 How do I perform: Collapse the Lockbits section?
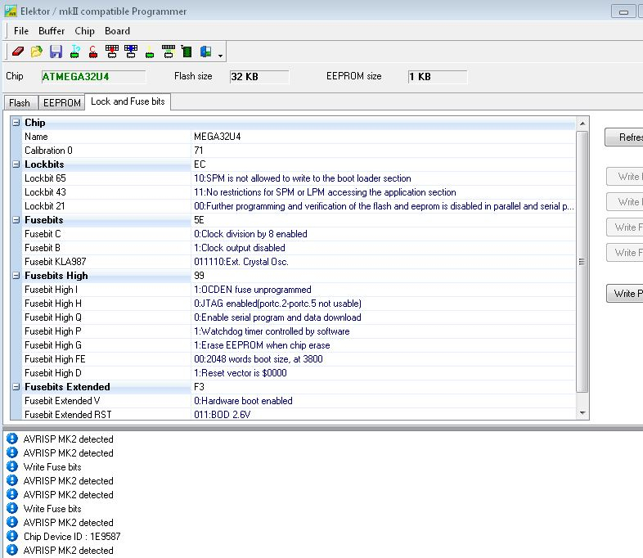pyautogui.click(x=16, y=164)
